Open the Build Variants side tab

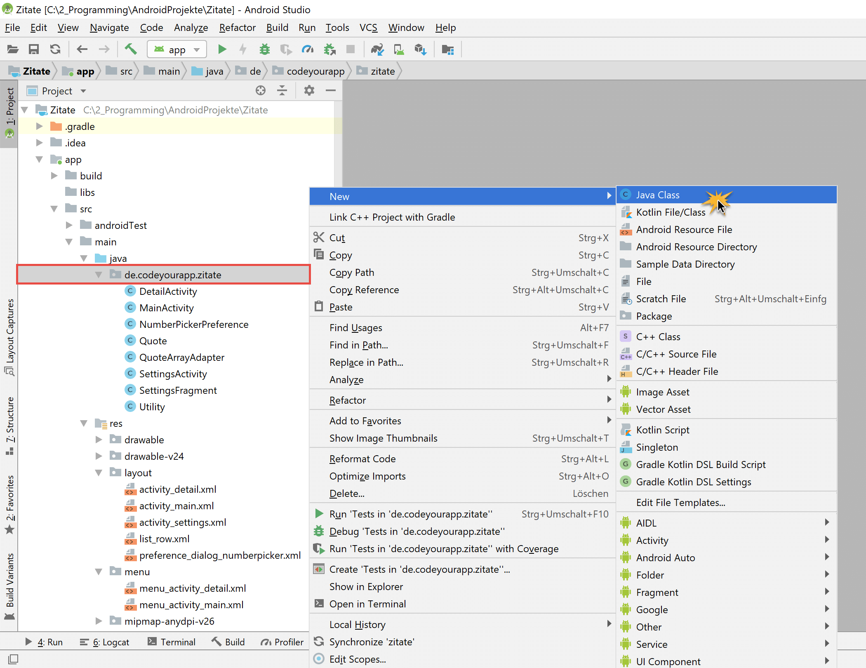pyautogui.click(x=9, y=586)
